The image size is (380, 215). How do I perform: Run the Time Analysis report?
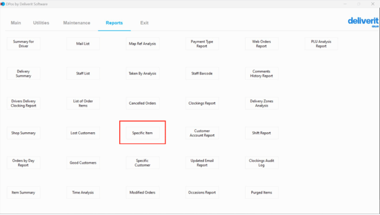click(83, 192)
